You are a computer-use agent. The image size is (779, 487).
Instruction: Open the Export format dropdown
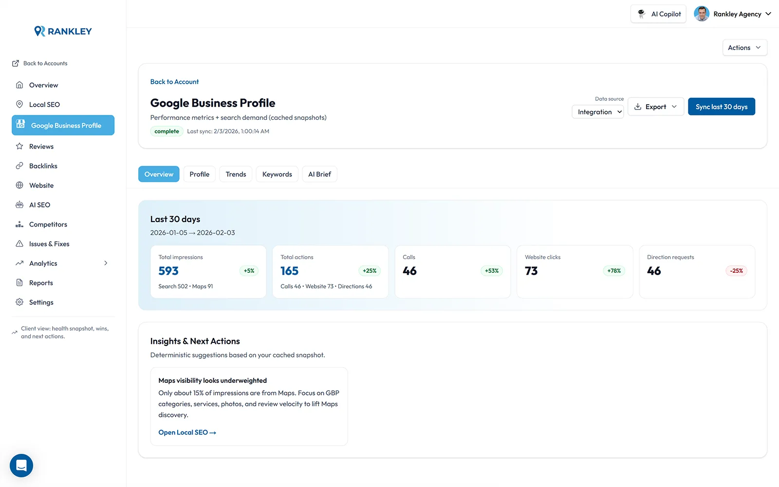[655, 106]
